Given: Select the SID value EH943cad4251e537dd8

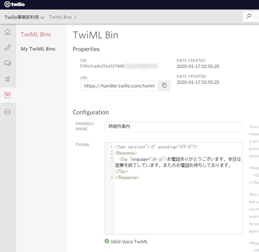Looking at the screenshot, I should pyautogui.click(x=102, y=66).
